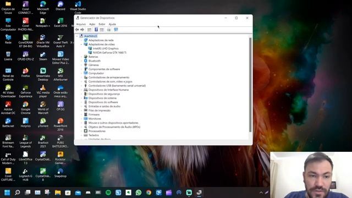Select Controladores USB row

[x=117, y=86]
